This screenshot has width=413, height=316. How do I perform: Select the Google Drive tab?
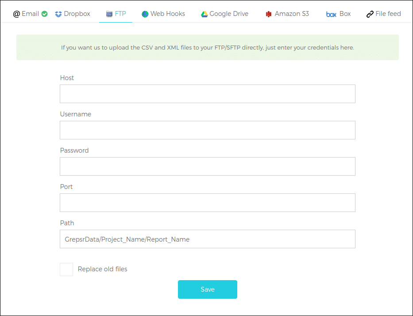(225, 14)
